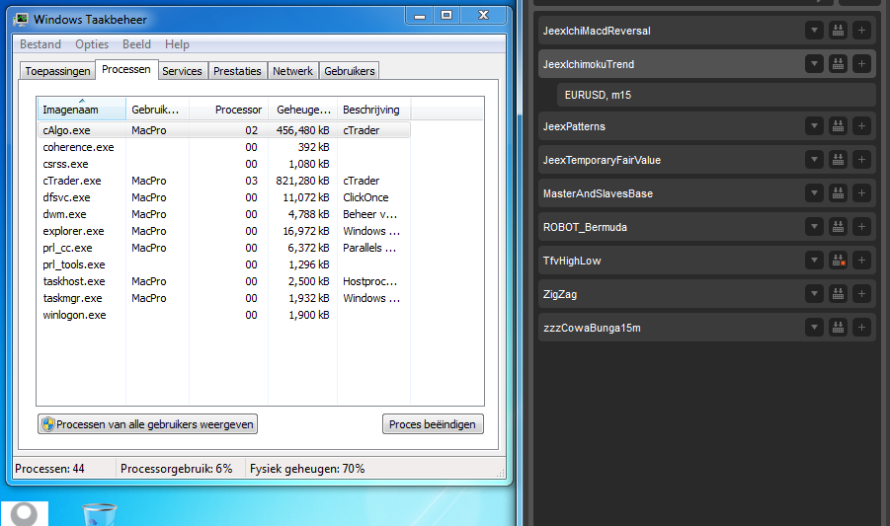Build the ZigZag indicator
This screenshot has width=890, height=526.
pos(838,294)
